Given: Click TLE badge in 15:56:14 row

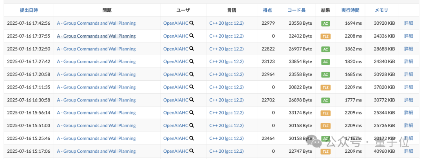Looking at the screenshot, I should click(325, 113).
